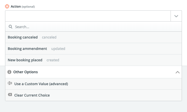
Task: Click the '(optional)' hint text
Action: pos(28,7)
